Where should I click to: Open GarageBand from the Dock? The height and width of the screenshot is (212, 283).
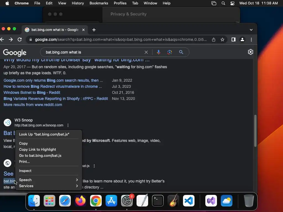[x=173, y=201]
